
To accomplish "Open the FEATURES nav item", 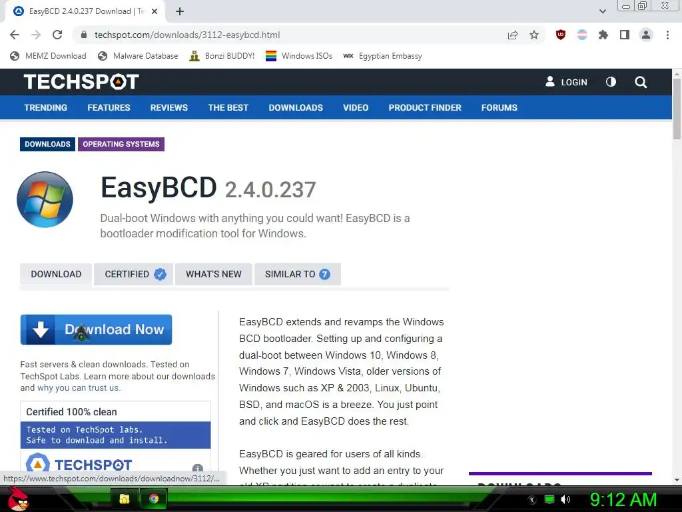I will tap(109, 107).
